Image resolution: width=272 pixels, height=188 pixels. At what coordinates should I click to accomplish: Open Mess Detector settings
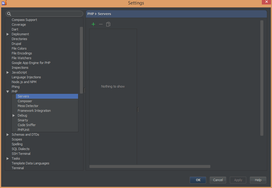click(x=28, y=106)
